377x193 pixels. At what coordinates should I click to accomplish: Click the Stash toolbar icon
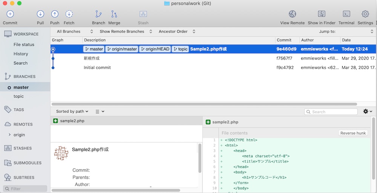[143, 14]
